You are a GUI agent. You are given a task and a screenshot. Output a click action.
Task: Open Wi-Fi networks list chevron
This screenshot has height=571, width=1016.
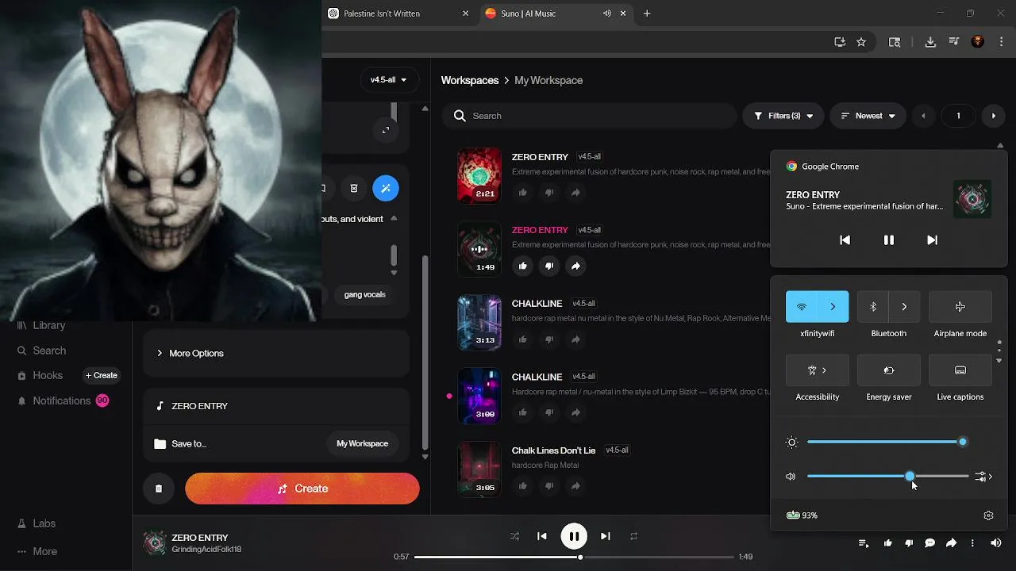click(833, 307)
